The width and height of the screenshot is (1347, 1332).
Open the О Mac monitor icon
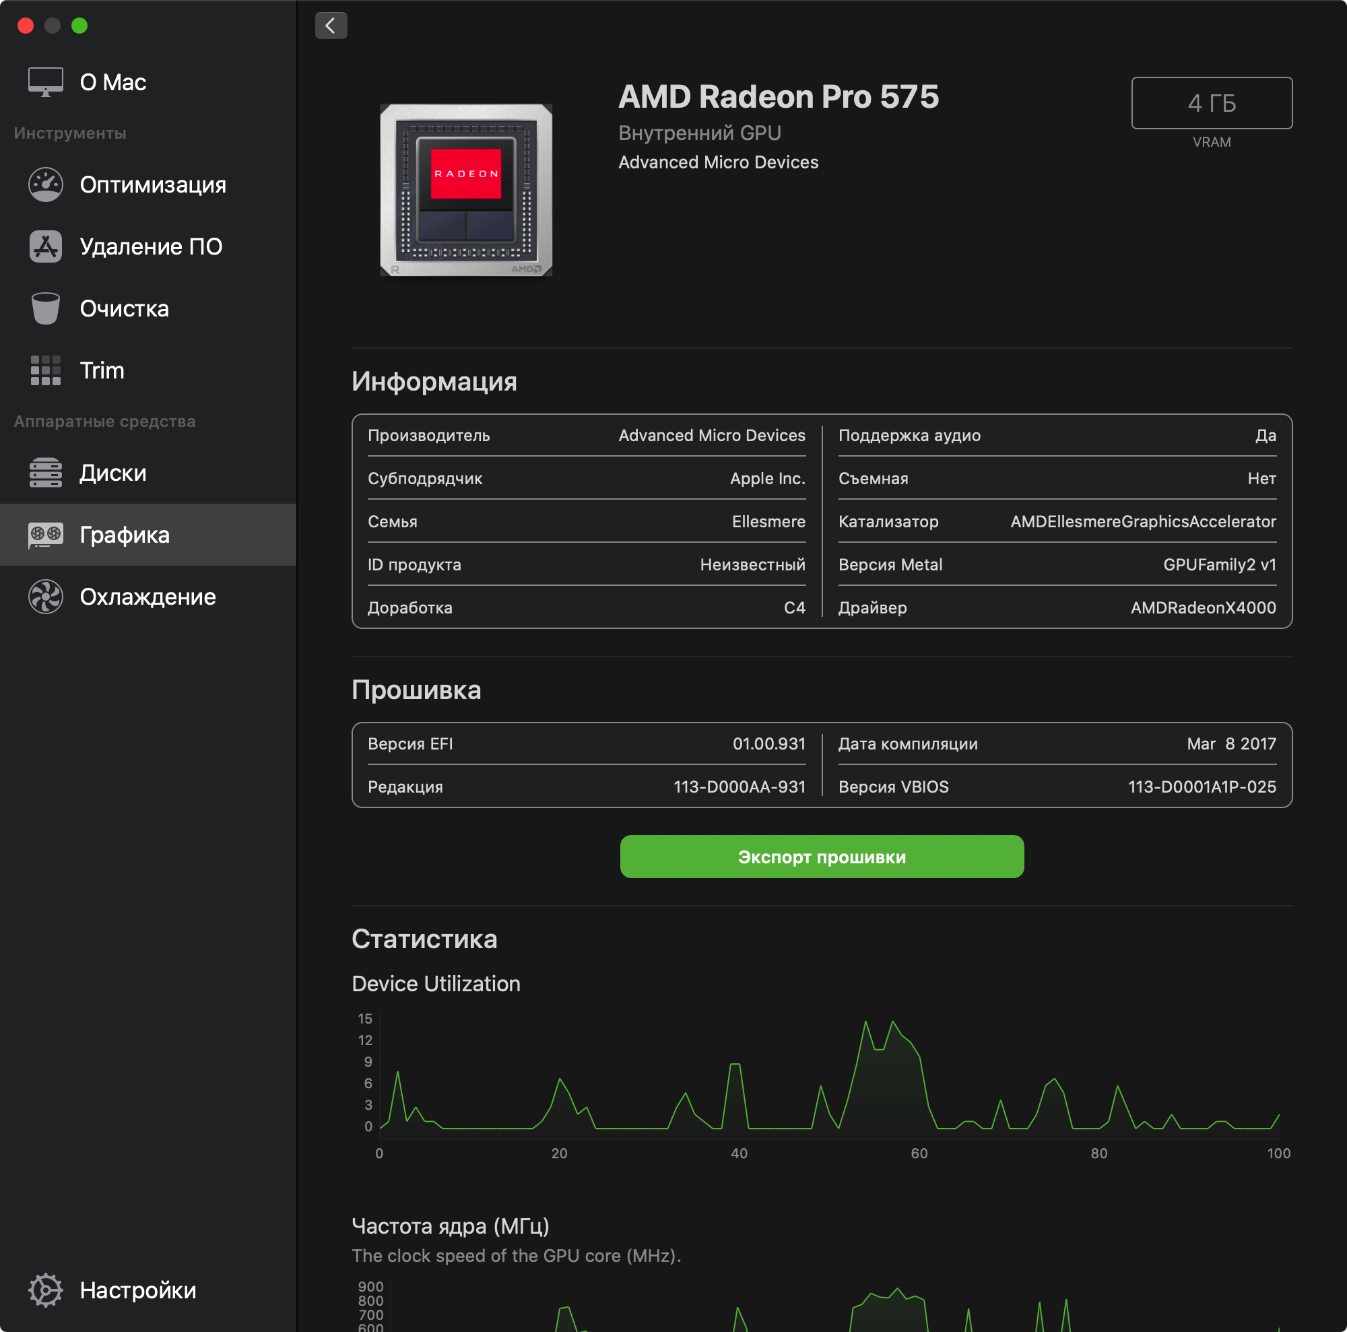click(x=45, y=82)
